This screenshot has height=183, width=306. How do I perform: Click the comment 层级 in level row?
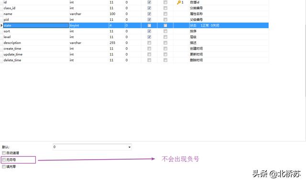pos(193,37)
